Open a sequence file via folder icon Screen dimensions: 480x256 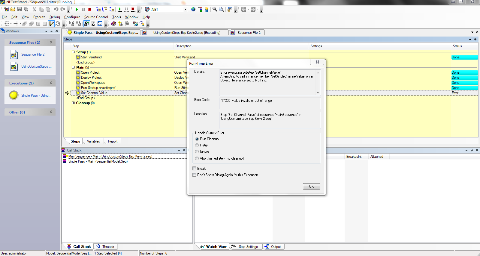13,9
